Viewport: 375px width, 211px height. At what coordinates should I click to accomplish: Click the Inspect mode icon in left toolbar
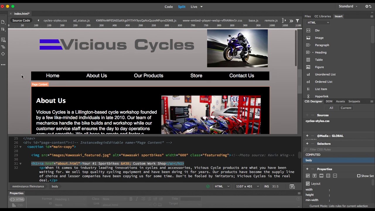point(3,40)
